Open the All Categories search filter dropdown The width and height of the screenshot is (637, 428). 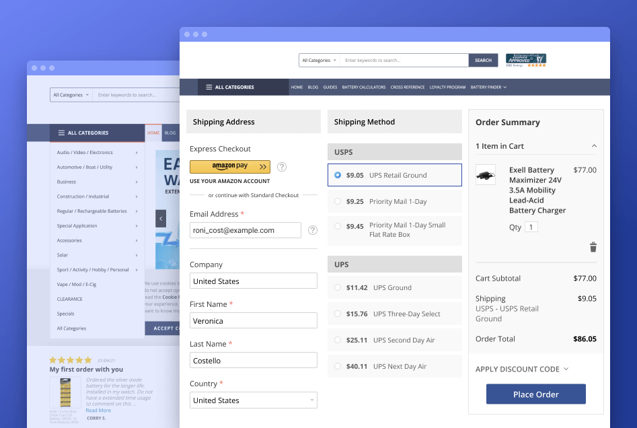(318, 60)
